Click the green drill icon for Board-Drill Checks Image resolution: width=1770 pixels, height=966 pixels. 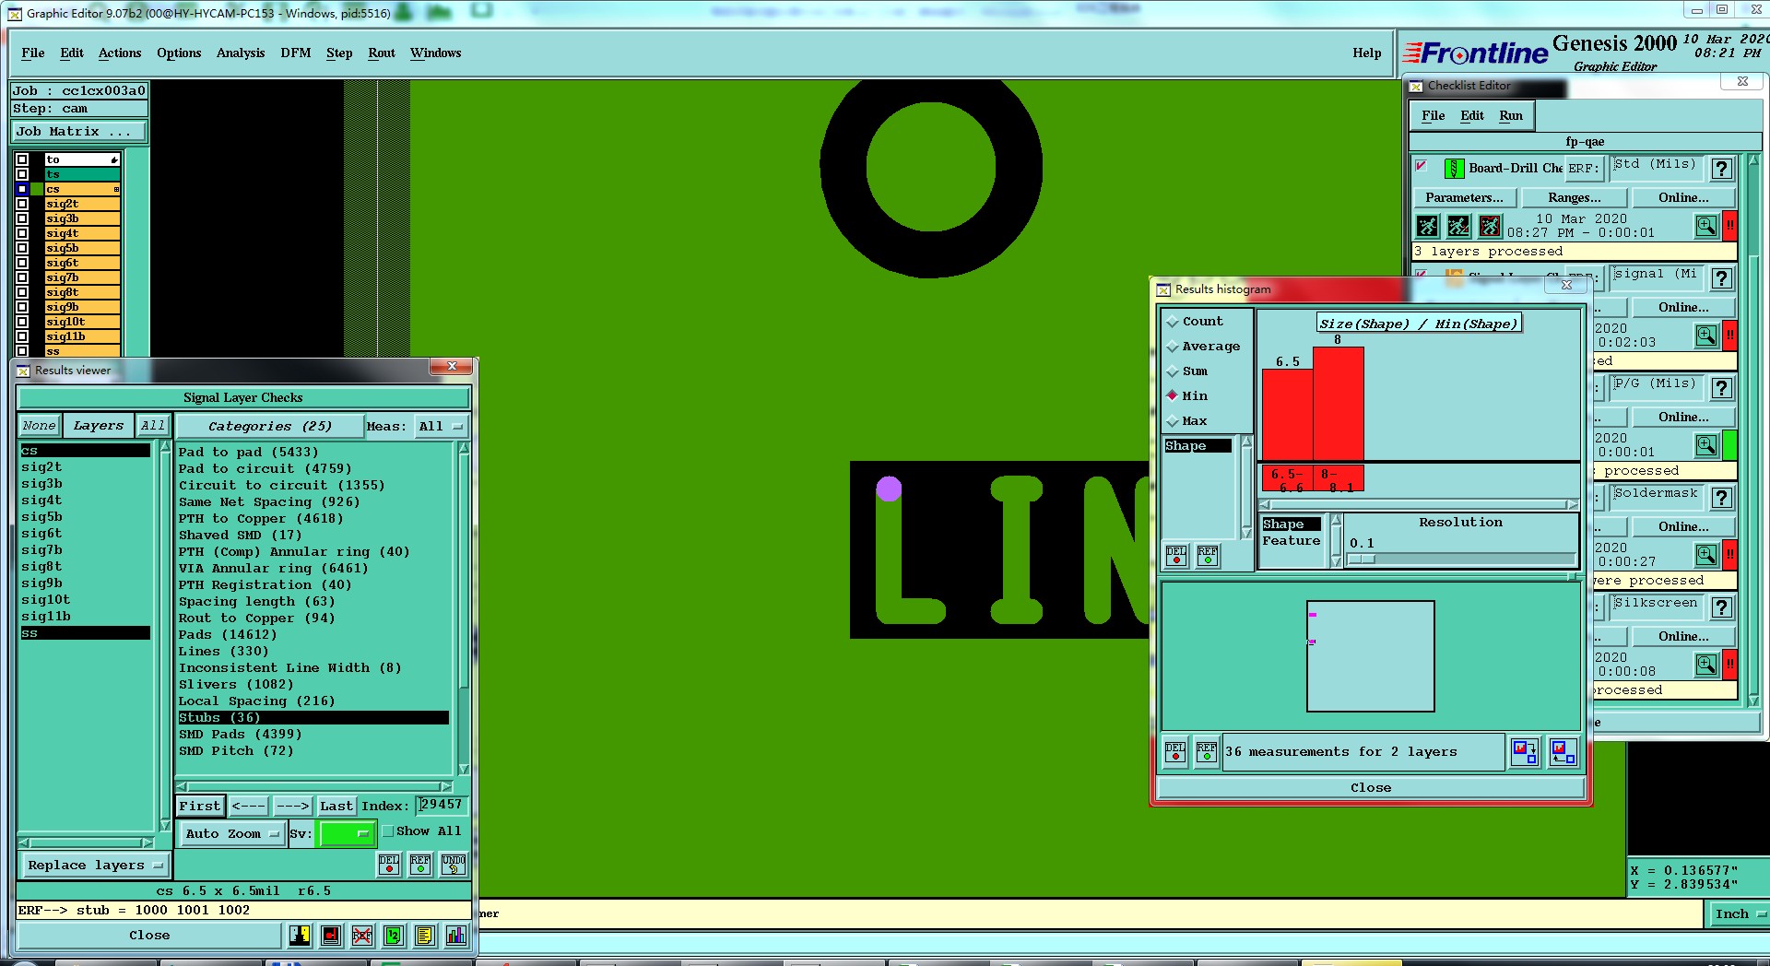coord(1454,169)
